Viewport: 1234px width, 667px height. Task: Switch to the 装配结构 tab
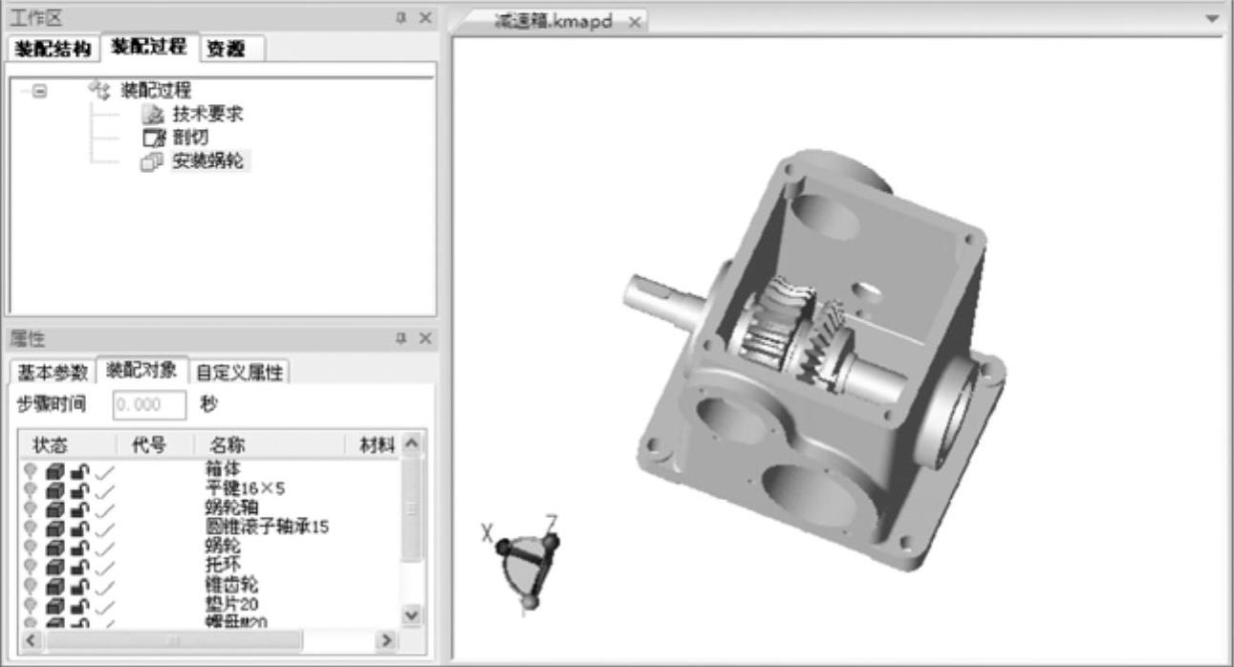53,49
